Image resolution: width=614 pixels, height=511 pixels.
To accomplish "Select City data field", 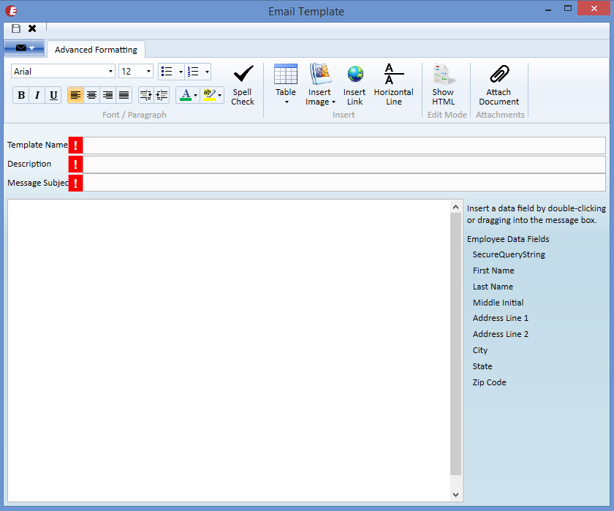I will (480, 350).
